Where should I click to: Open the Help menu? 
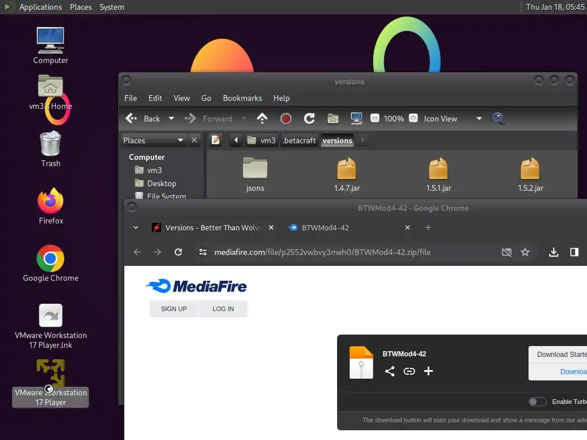[x=281, y=98]
